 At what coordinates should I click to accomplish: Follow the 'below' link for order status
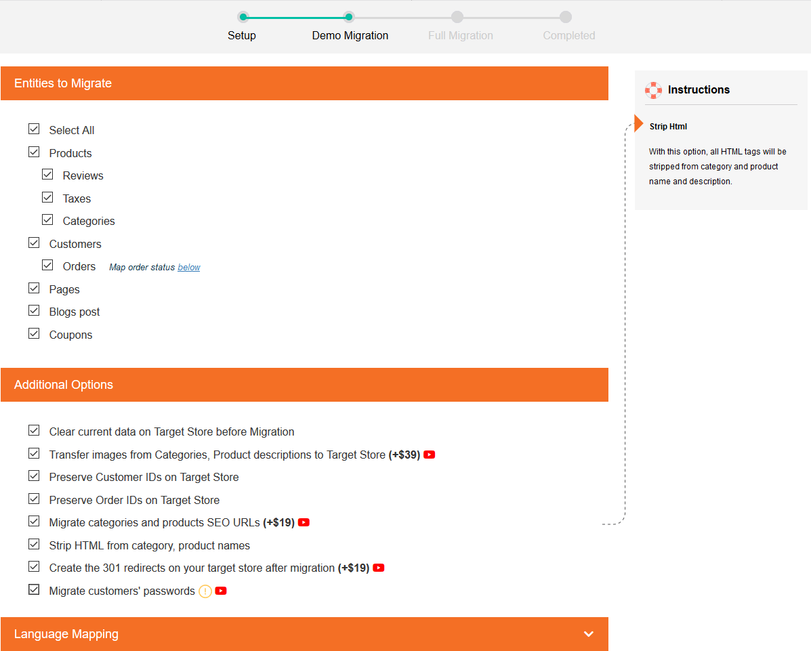189,268
